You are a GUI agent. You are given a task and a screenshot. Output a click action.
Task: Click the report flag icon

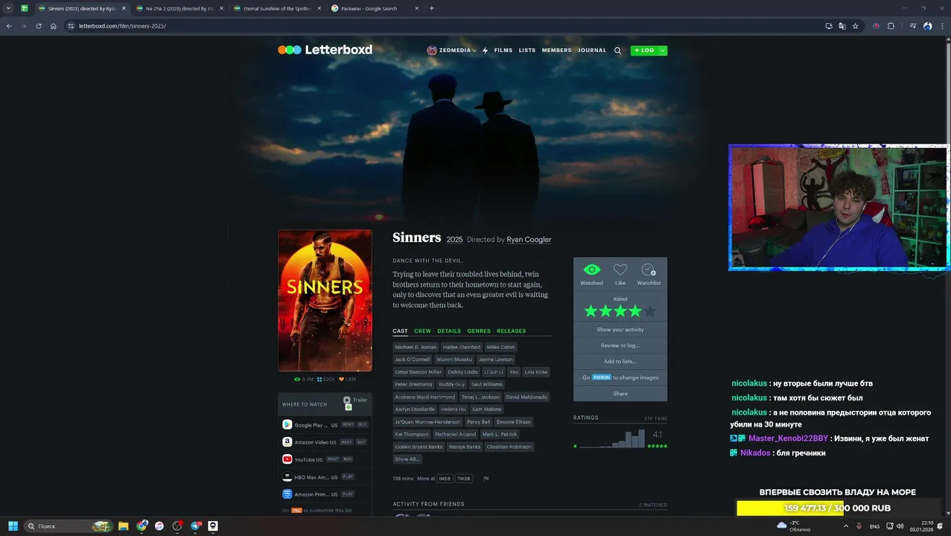(x=486, y=479)
